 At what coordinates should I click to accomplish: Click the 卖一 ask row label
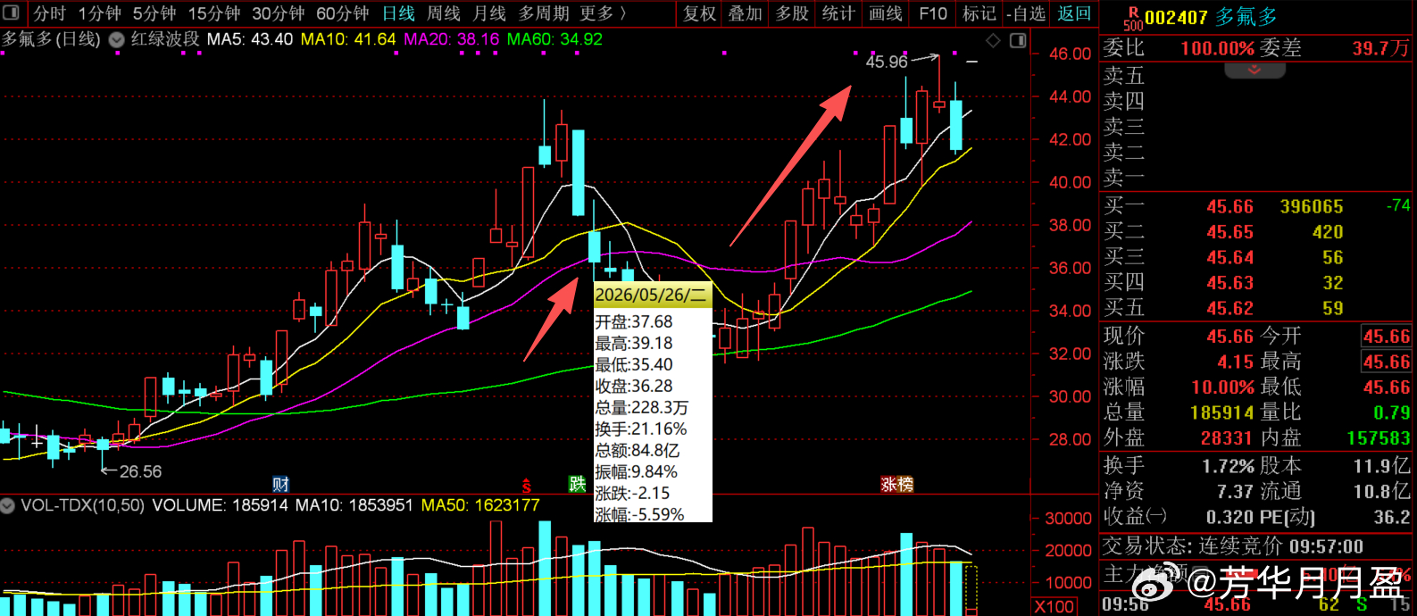click(1123, 177)
